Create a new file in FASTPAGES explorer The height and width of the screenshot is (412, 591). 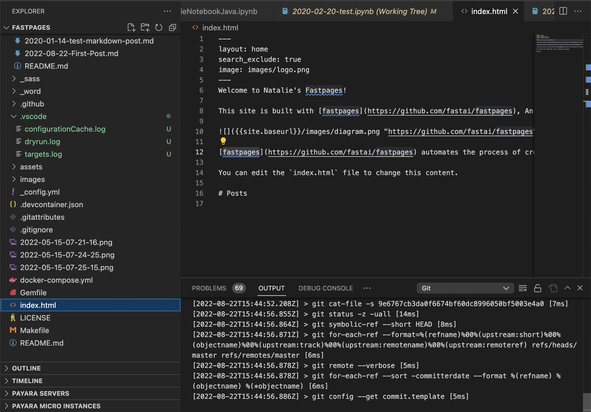click(132, 27)
